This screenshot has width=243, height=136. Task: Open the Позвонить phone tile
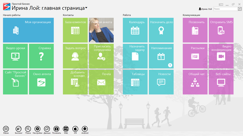coord(195,30)
